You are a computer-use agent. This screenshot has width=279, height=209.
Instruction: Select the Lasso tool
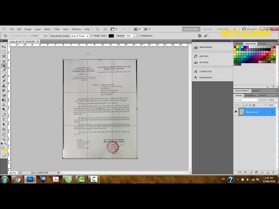pos(4,57)
